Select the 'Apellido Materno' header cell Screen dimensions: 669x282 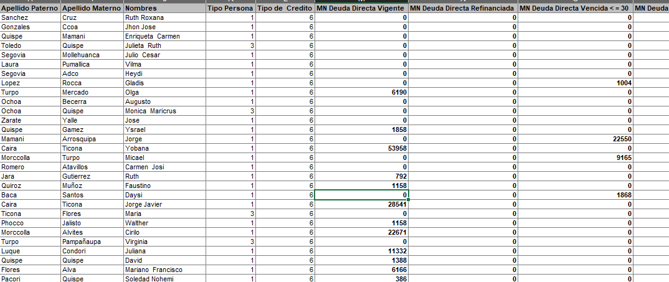coord(92,9)
